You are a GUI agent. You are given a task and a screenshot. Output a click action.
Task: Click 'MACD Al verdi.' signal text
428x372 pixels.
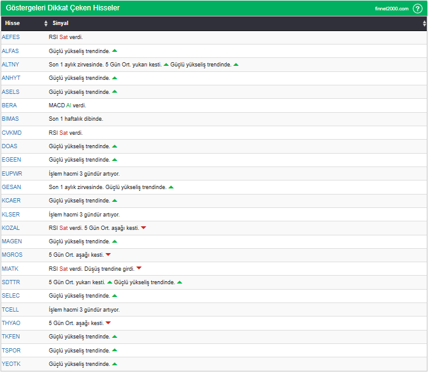pyautogui.click(x=68, y=106)
